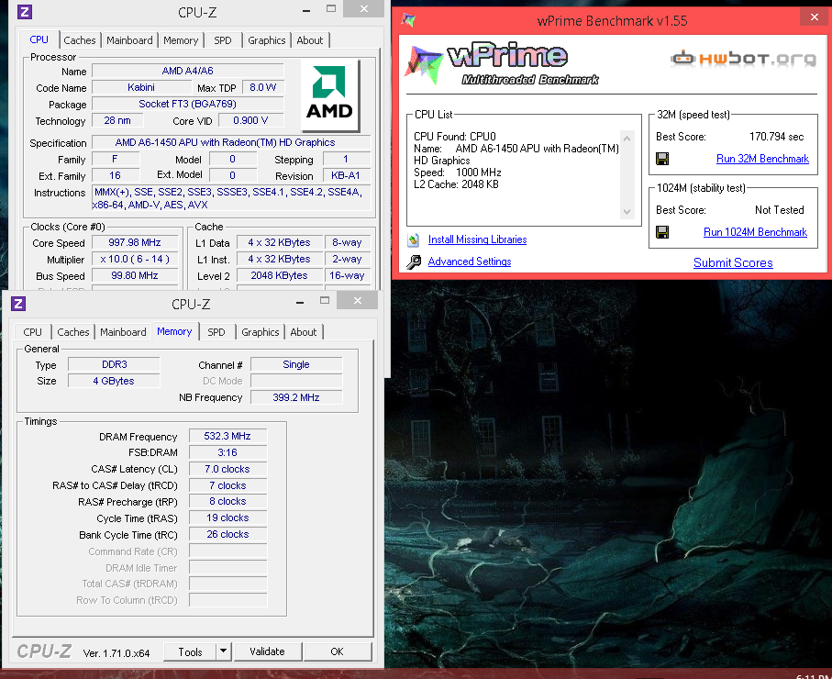Click the OK button in CPU-Z
Screen dimensions: 832x679
(x=337, y=651)
